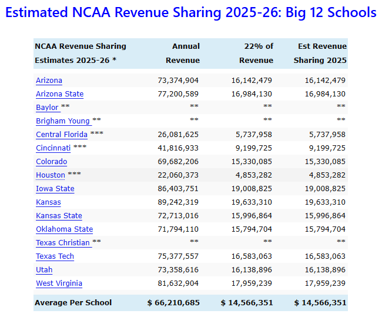Open the Brigham Young link
The width and height of the screenshot is (382, 317).
pos(63,121)
